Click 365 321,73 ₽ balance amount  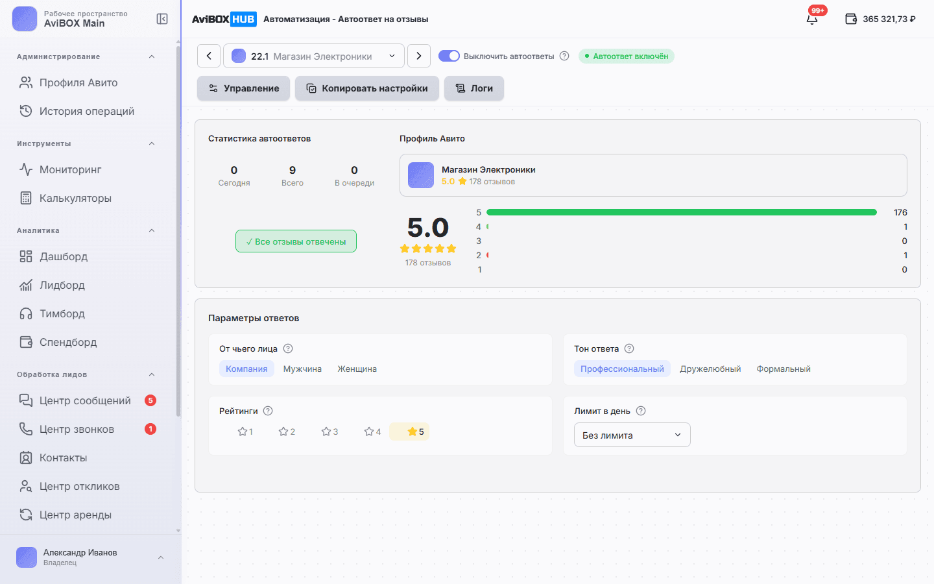click(889, 19)
